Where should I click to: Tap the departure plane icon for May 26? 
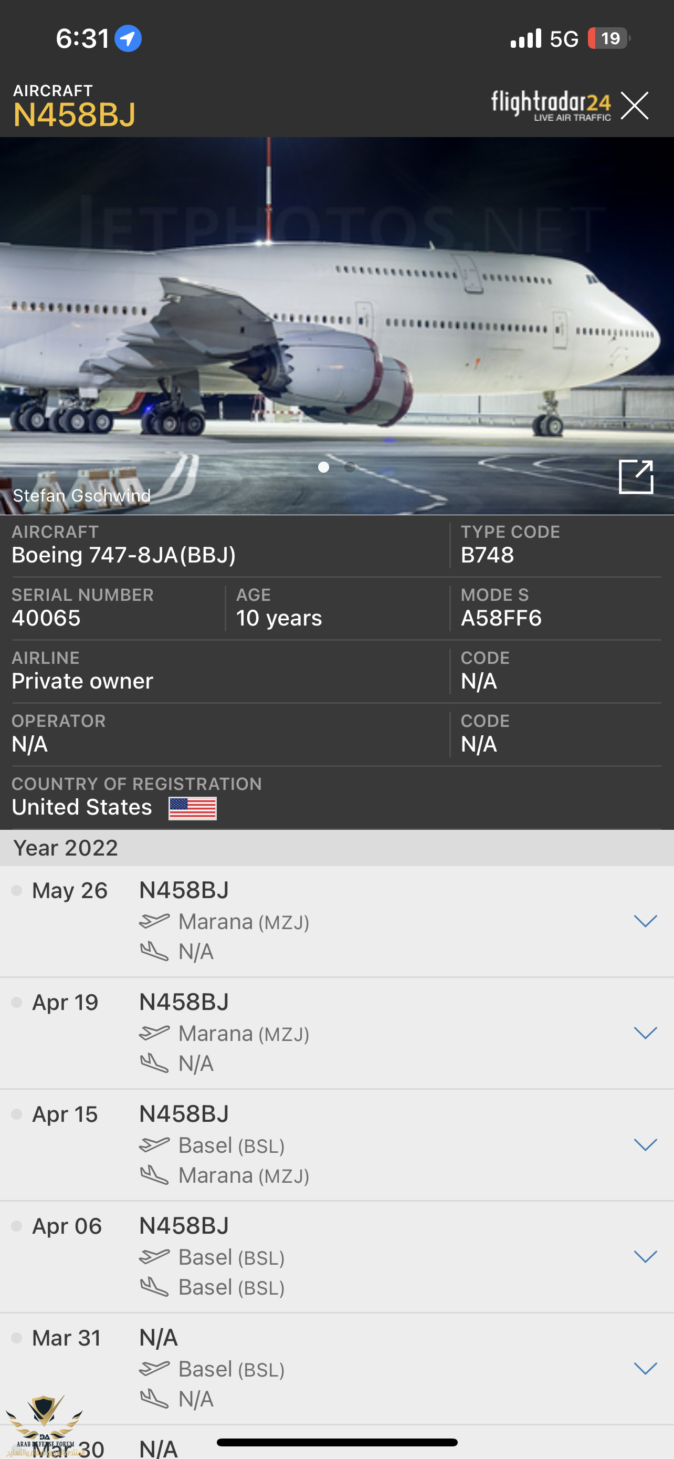[154, 922]
